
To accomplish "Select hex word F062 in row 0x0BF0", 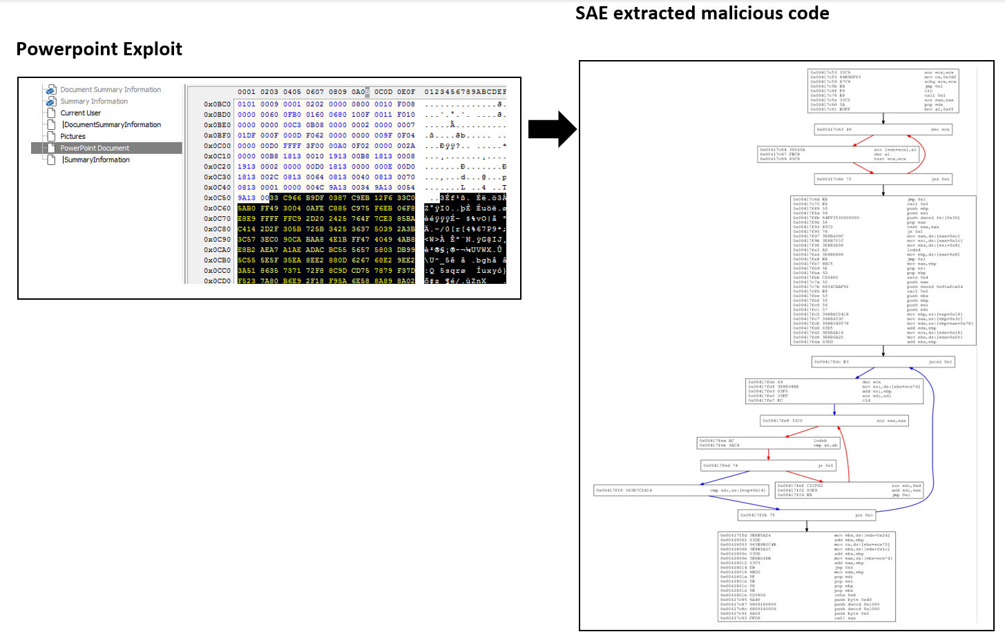I will pyautogui.click(x=315, y=135).
